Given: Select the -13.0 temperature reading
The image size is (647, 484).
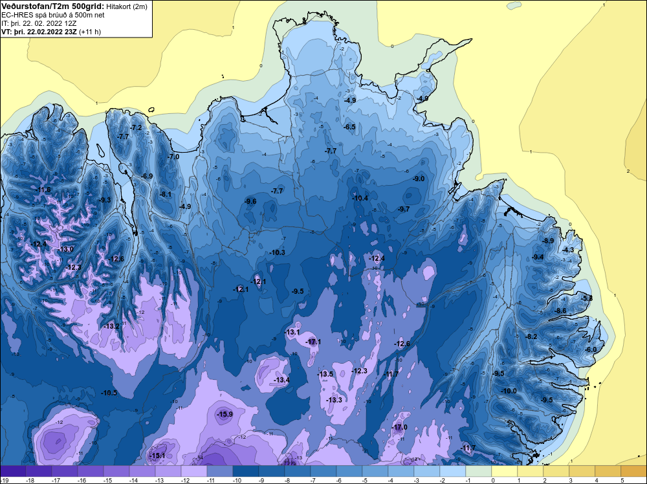Looking at the screenshot, I should click(x=66, y=249).
